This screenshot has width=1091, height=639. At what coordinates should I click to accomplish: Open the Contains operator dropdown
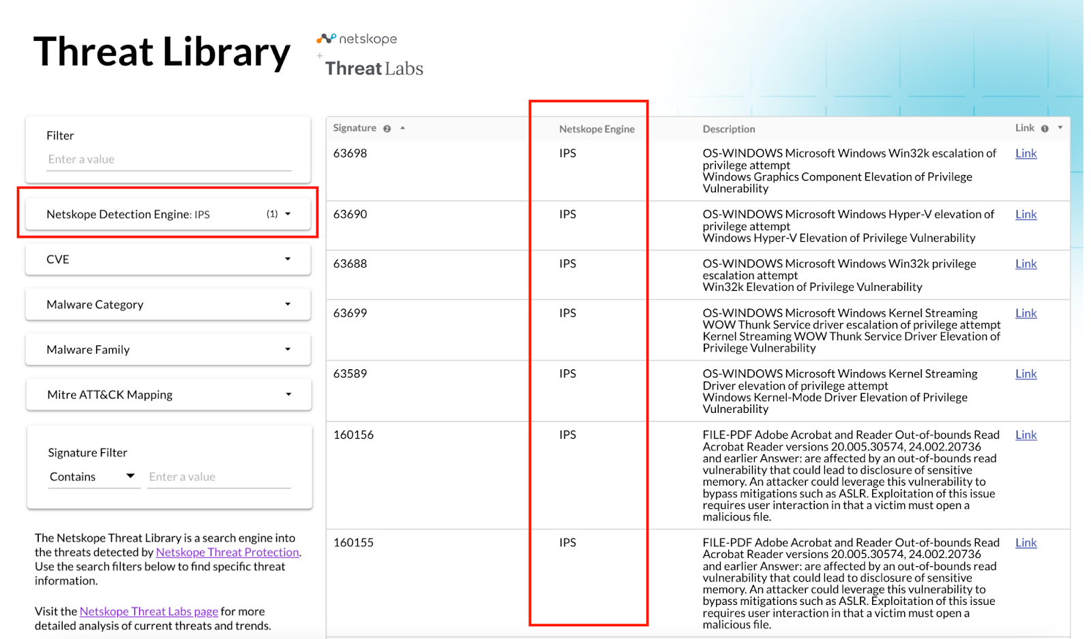[x=93, y=477]
